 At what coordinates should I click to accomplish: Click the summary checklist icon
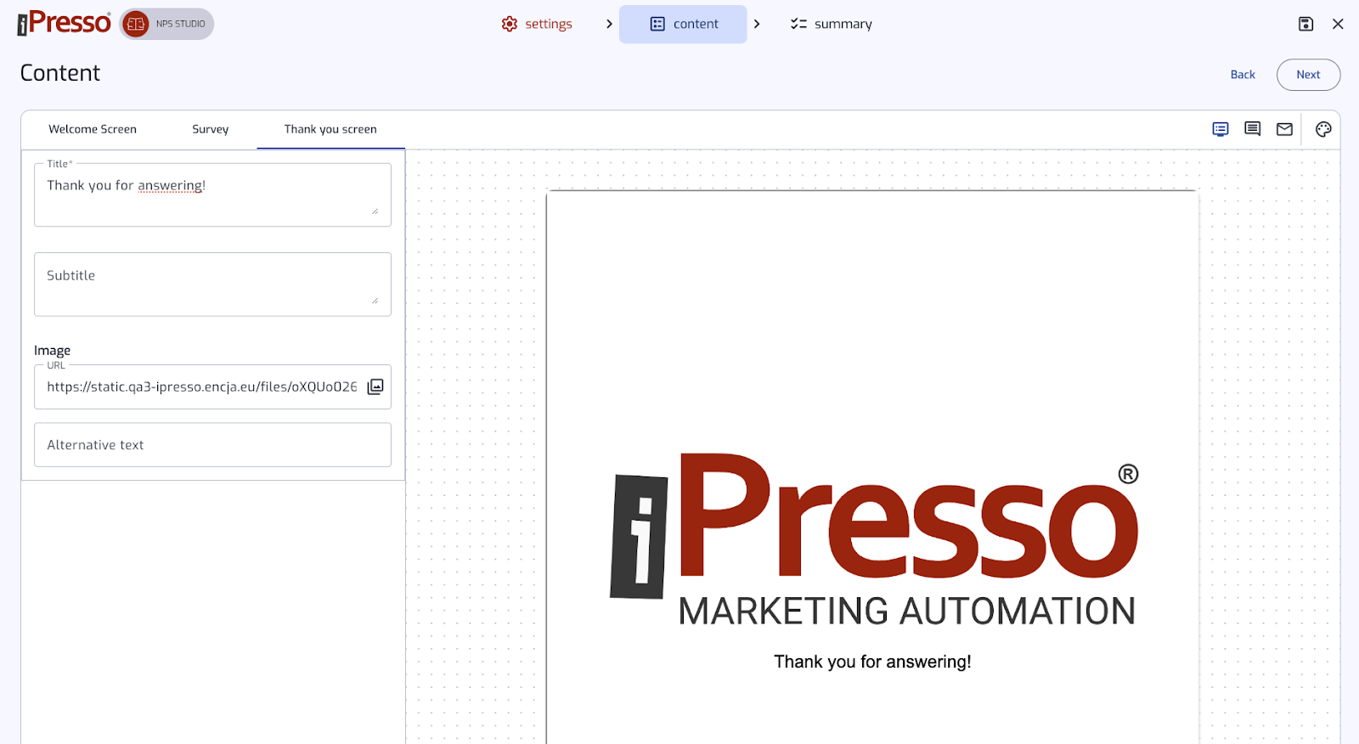click(798, 24)
